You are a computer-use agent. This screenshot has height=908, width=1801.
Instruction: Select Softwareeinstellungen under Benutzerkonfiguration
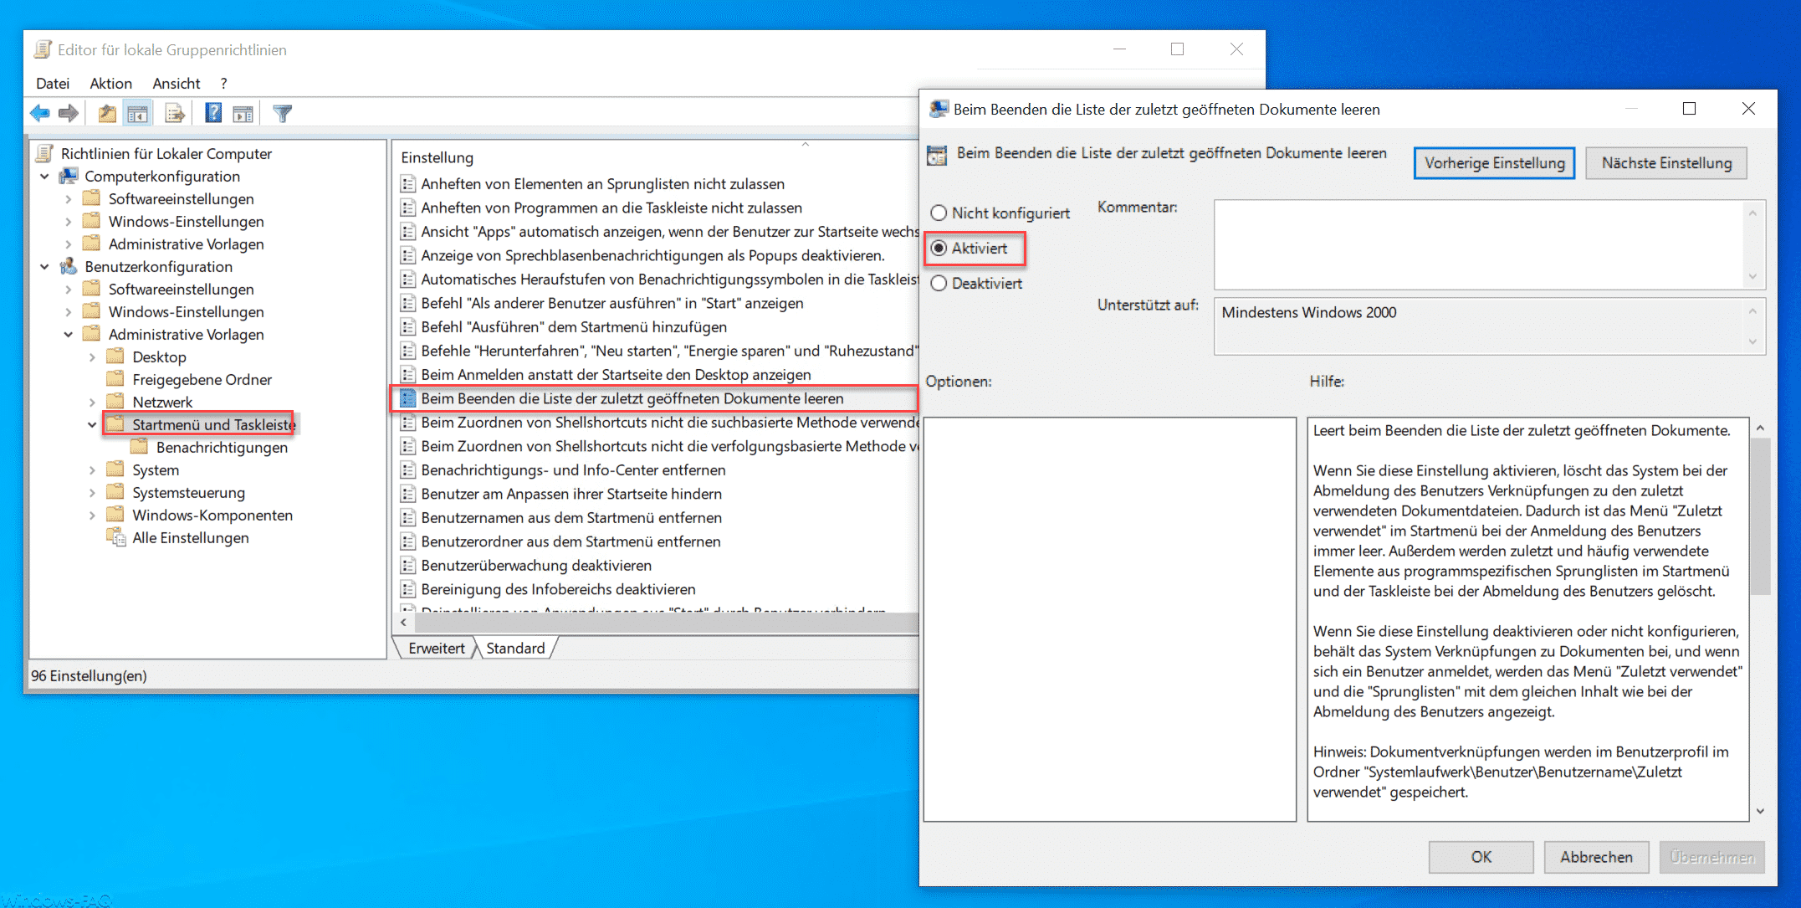[181, 290]
